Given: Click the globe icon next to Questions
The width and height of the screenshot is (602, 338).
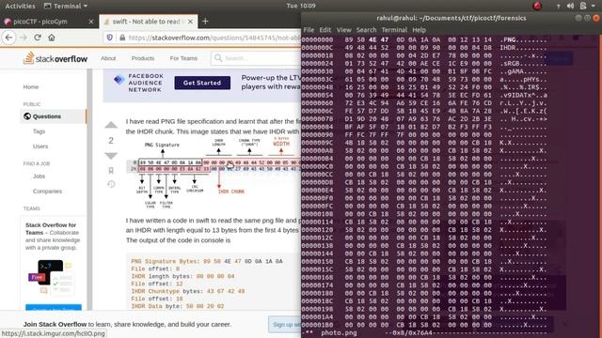Looking at the screenshot, I should coord(27,116).
